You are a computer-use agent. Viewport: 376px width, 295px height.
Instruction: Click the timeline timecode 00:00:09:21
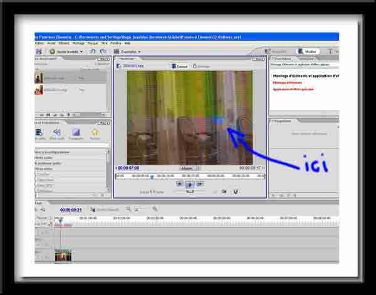[x=71, y=210]
